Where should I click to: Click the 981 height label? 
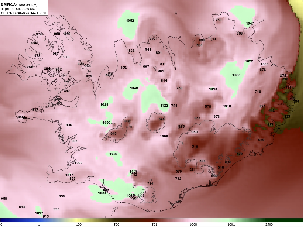click(x=161, y=71)
